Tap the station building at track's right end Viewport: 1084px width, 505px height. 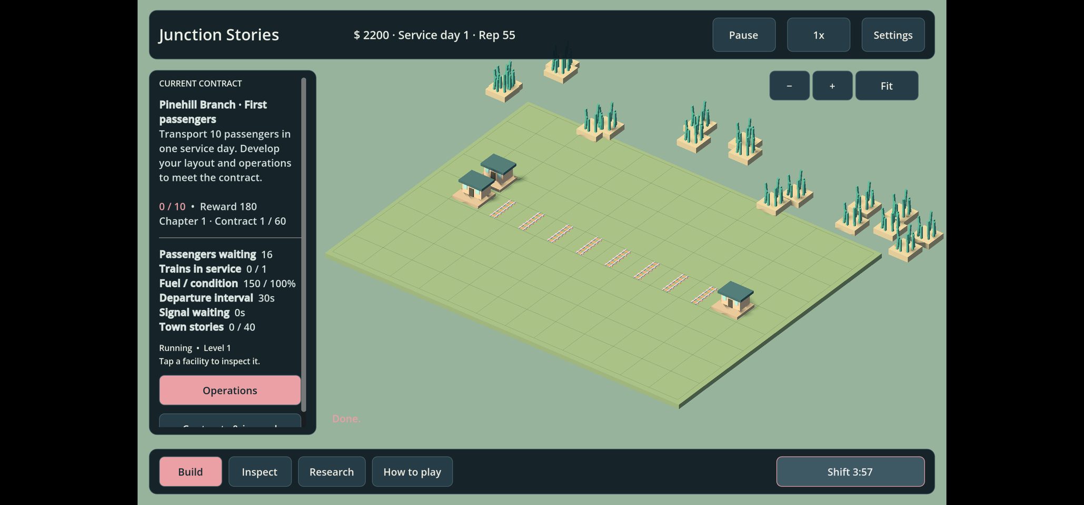[x=734, y=300]
